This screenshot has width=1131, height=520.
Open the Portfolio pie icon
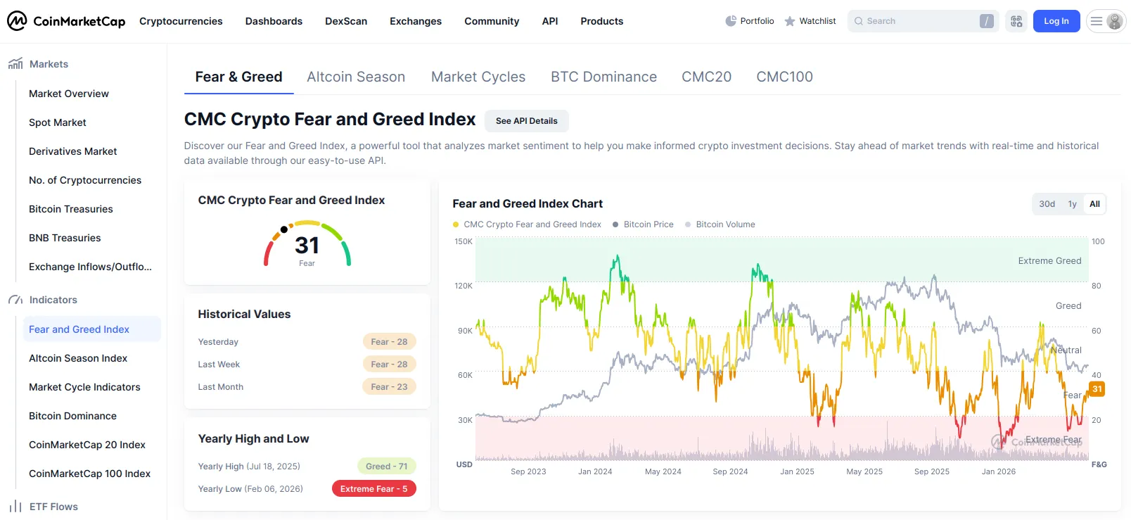[x=731, y=21]
